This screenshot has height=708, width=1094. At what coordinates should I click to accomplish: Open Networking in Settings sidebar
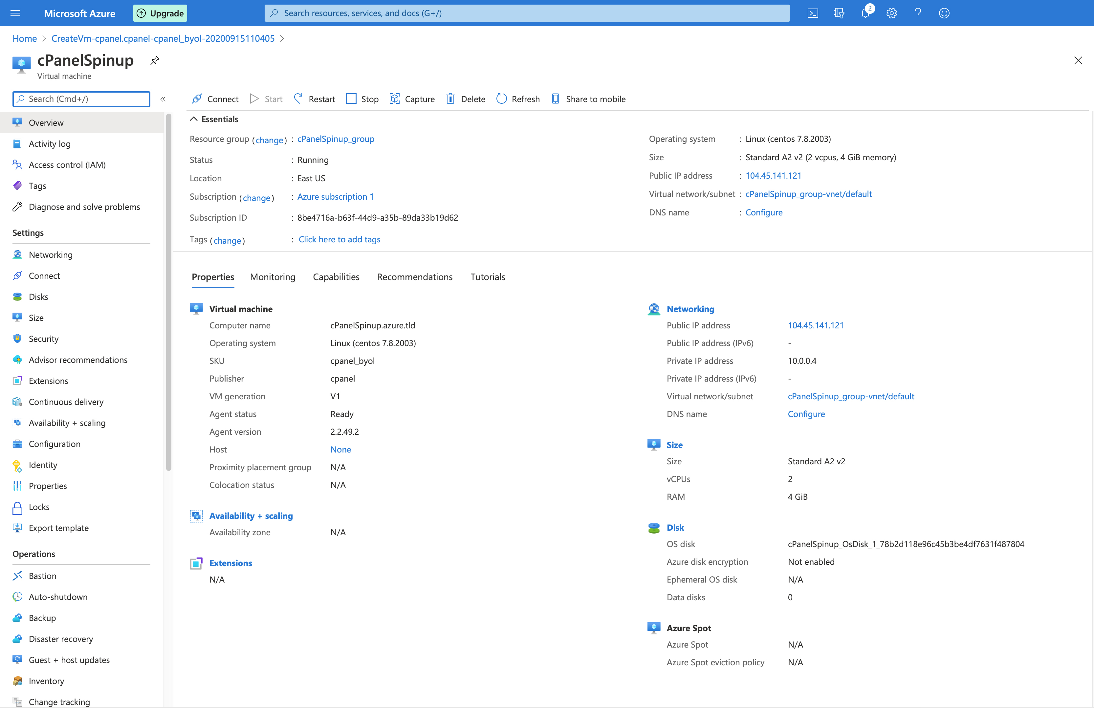[51, 255]
